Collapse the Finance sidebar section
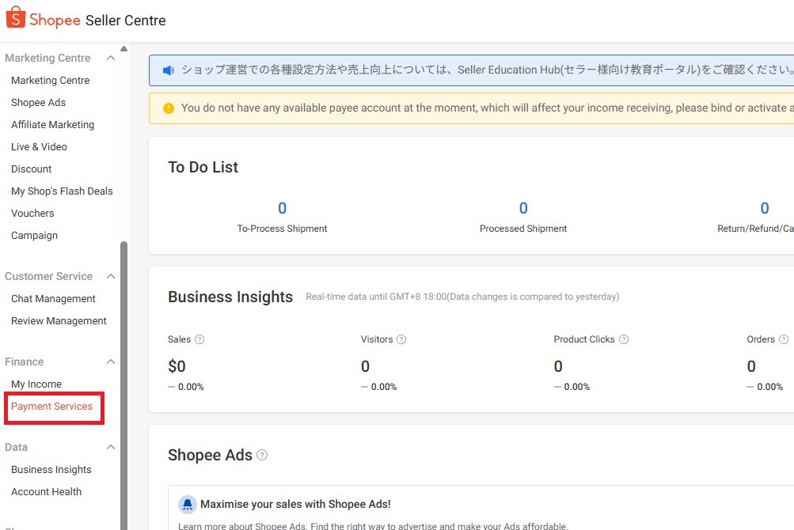Screen dimensions: 794x530 [111, 362]
